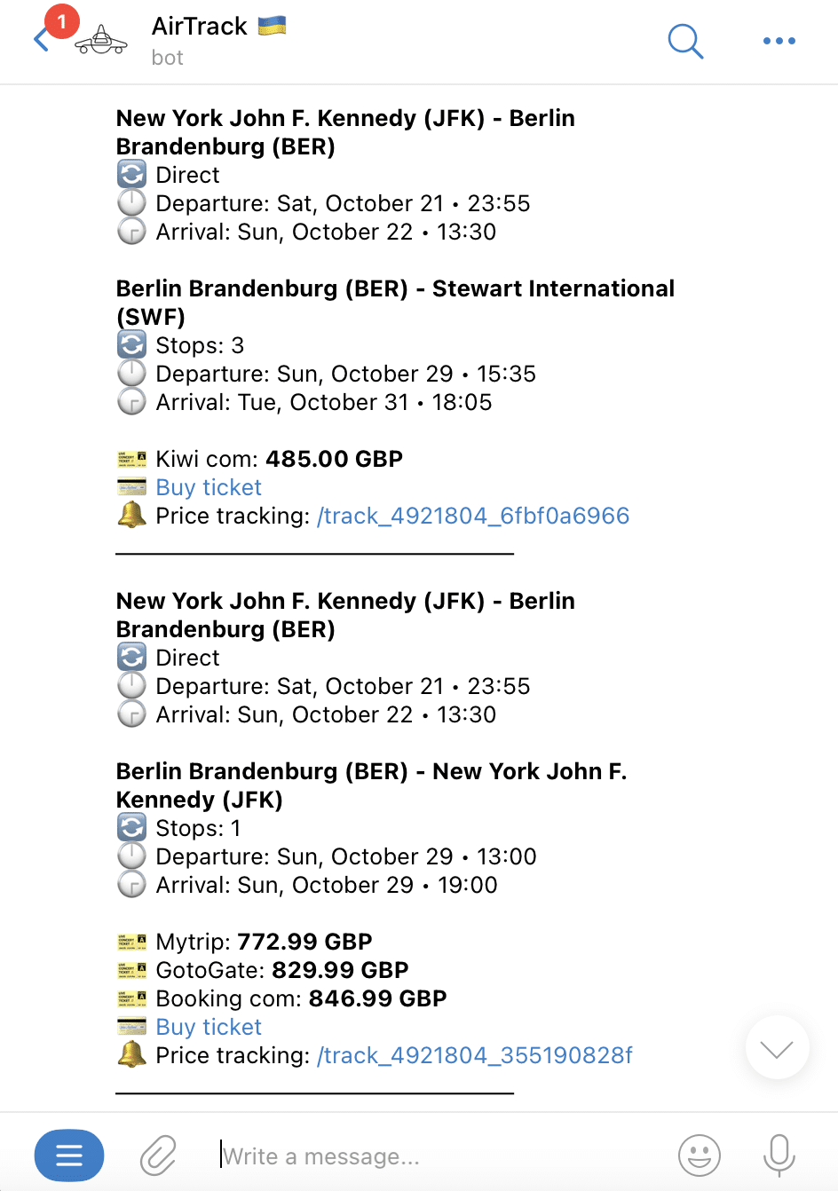Click the Mytrip 772.99 GBP price line

pos(264,942)
